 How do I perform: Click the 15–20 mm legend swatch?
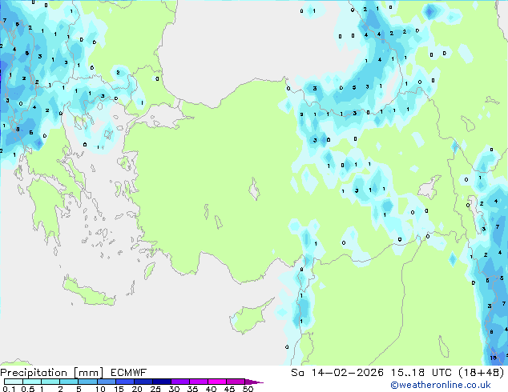[x=125, y=382]
